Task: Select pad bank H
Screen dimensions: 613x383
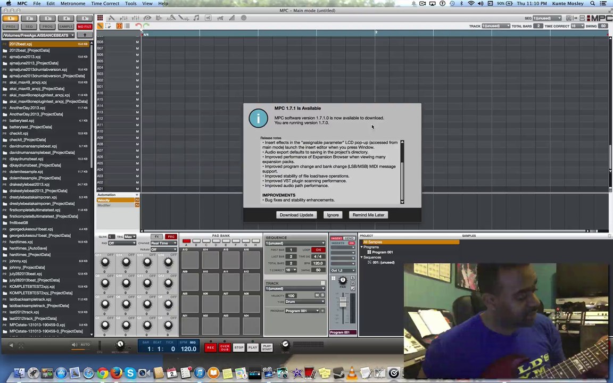Action: click(255, 241)
